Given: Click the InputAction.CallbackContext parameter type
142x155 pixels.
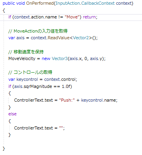Looking at the screenshot, I should tap(85, 3).
